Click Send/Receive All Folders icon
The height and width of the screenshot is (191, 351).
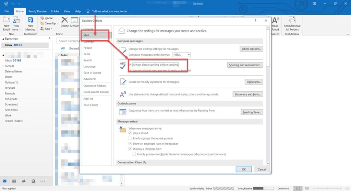click(x=292, y=20)
